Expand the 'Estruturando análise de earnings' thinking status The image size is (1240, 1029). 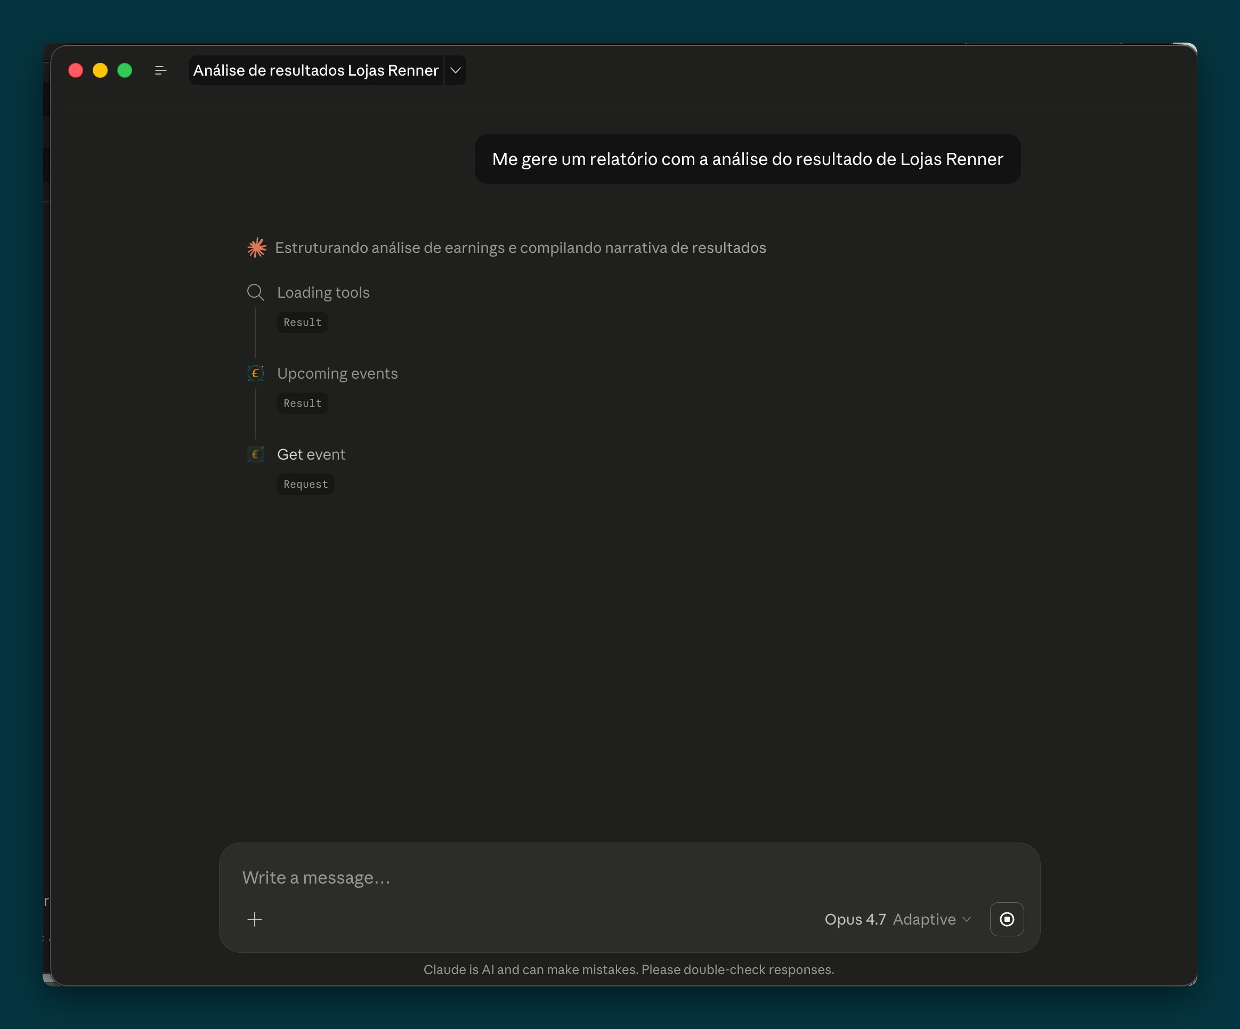pyautogui.click(x=520, y=248)
